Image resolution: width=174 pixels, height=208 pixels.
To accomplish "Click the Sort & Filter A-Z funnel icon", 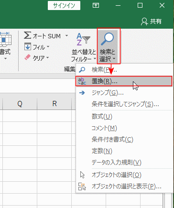I will pos(83,39).
